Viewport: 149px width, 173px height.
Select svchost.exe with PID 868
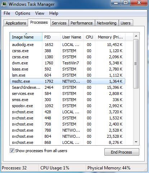(x=68, y=142)
